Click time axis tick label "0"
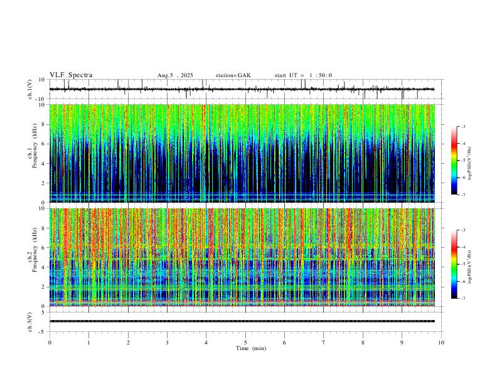Image resolution: width=497 pixels, height=384 pixels. coord(50,343)
